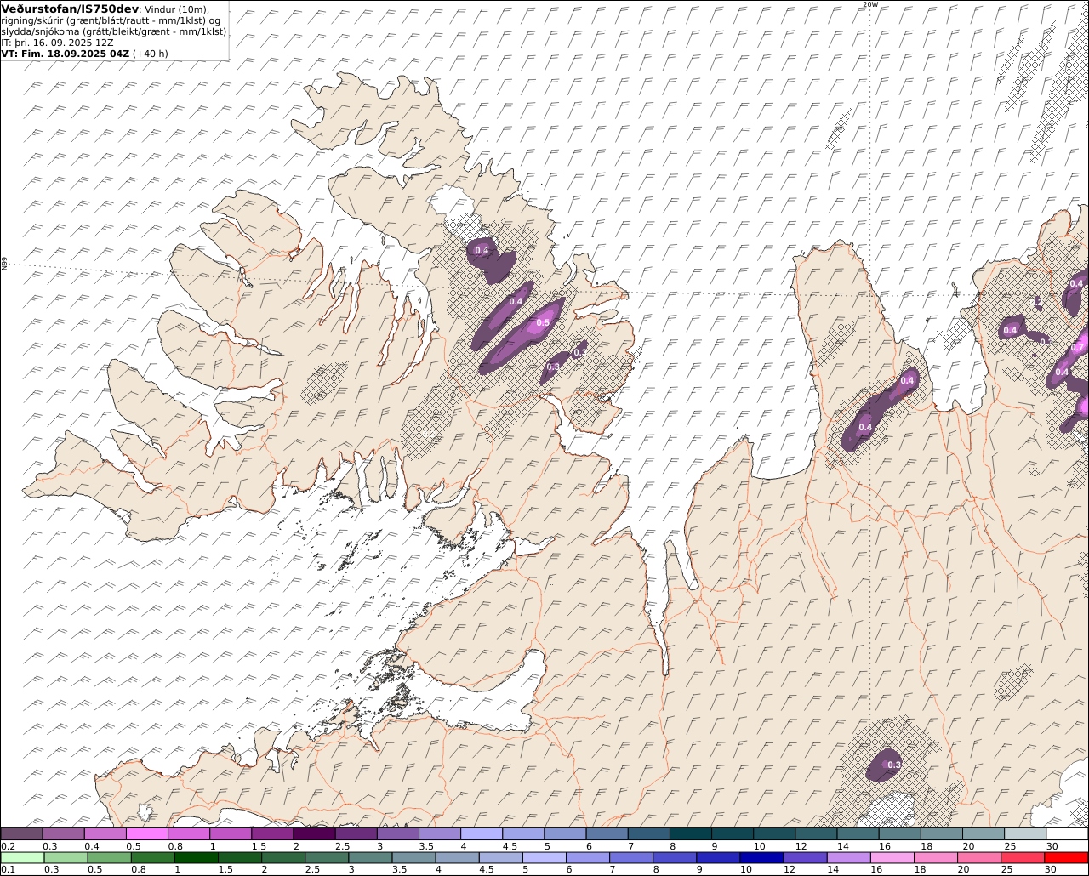Pick the bright red 30 swatch in the rain scale
This screenshot has width=1089, height=876.
[1066, 857]
